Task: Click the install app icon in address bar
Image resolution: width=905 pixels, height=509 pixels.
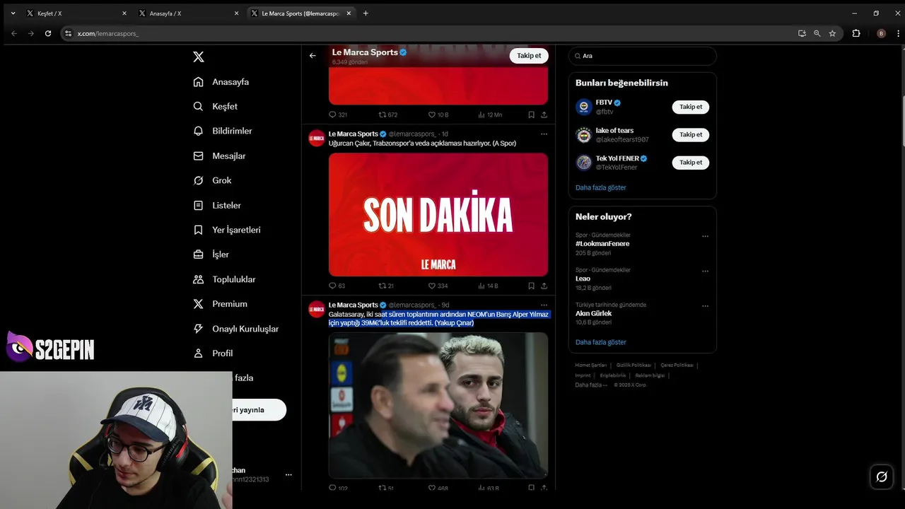Action: (802, 33)
